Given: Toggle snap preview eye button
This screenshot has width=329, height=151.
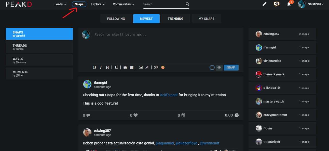Looking at the screenshot, I should tap(219, 68).
